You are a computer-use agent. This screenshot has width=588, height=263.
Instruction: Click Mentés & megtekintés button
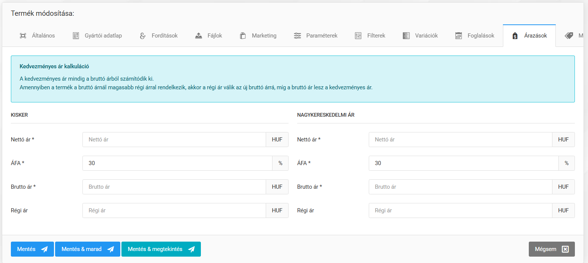tap(161, 249)
